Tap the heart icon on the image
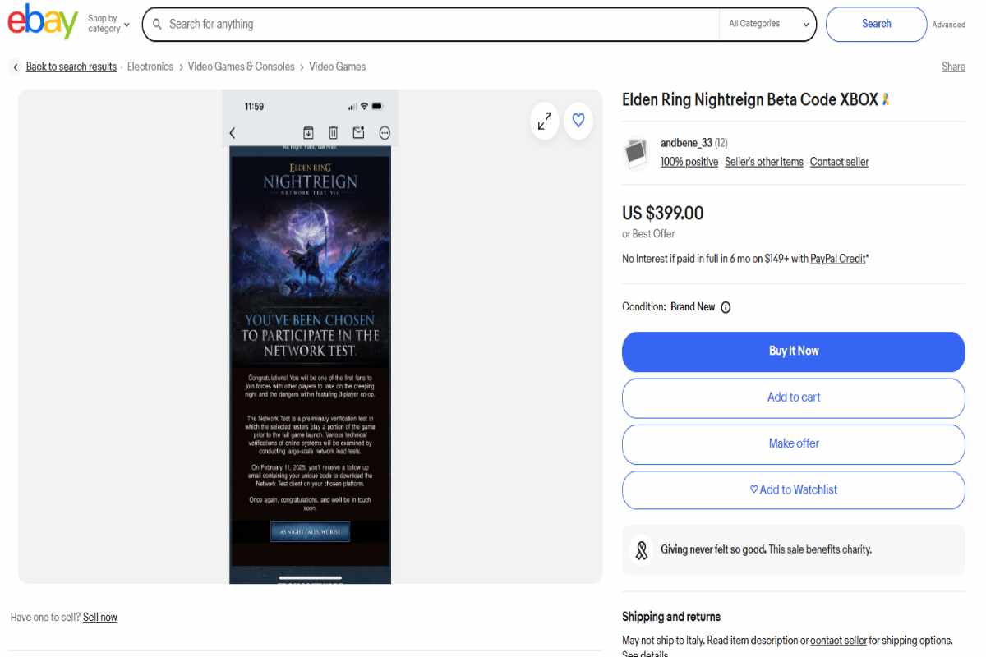 coord(578,121)
